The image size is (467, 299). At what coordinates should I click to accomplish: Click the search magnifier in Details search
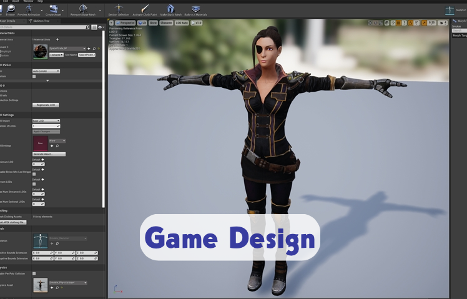[x=87, y=27]
